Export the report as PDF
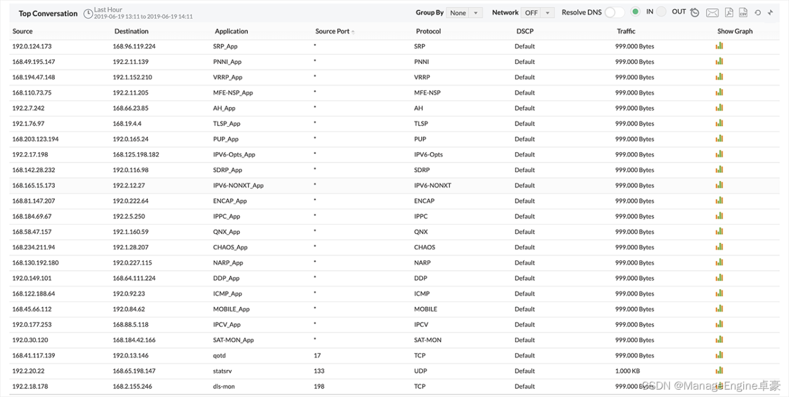This screenshot has width=789, height=397. 729,12
